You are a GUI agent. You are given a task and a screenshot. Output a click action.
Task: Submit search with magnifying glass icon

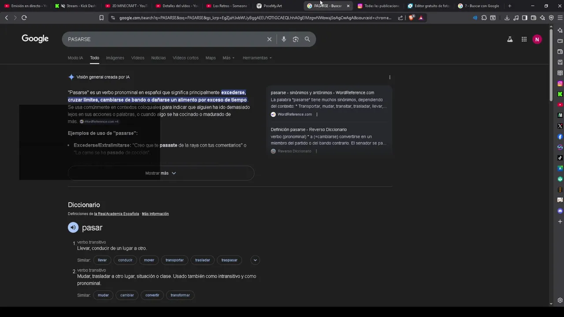click(x=308, y=39)
